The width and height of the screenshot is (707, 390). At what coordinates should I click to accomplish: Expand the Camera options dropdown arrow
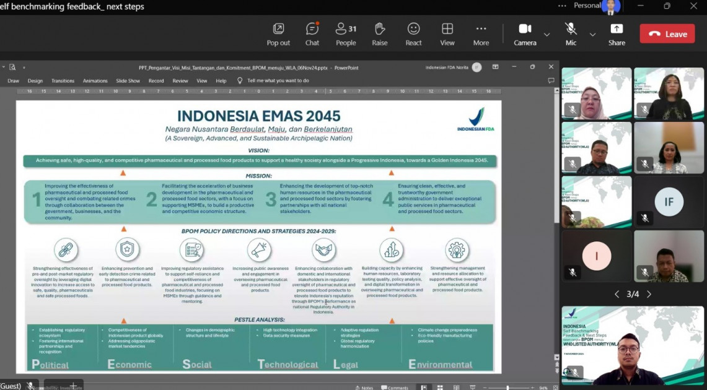point(547,35)
